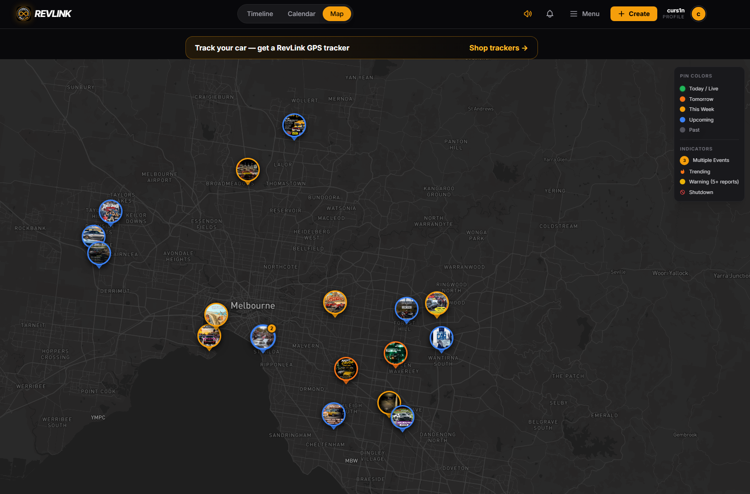The height and width of the screenshot is (494, 750).
Task: Click the multiple events badge showing 2
Action: [272, 328]
